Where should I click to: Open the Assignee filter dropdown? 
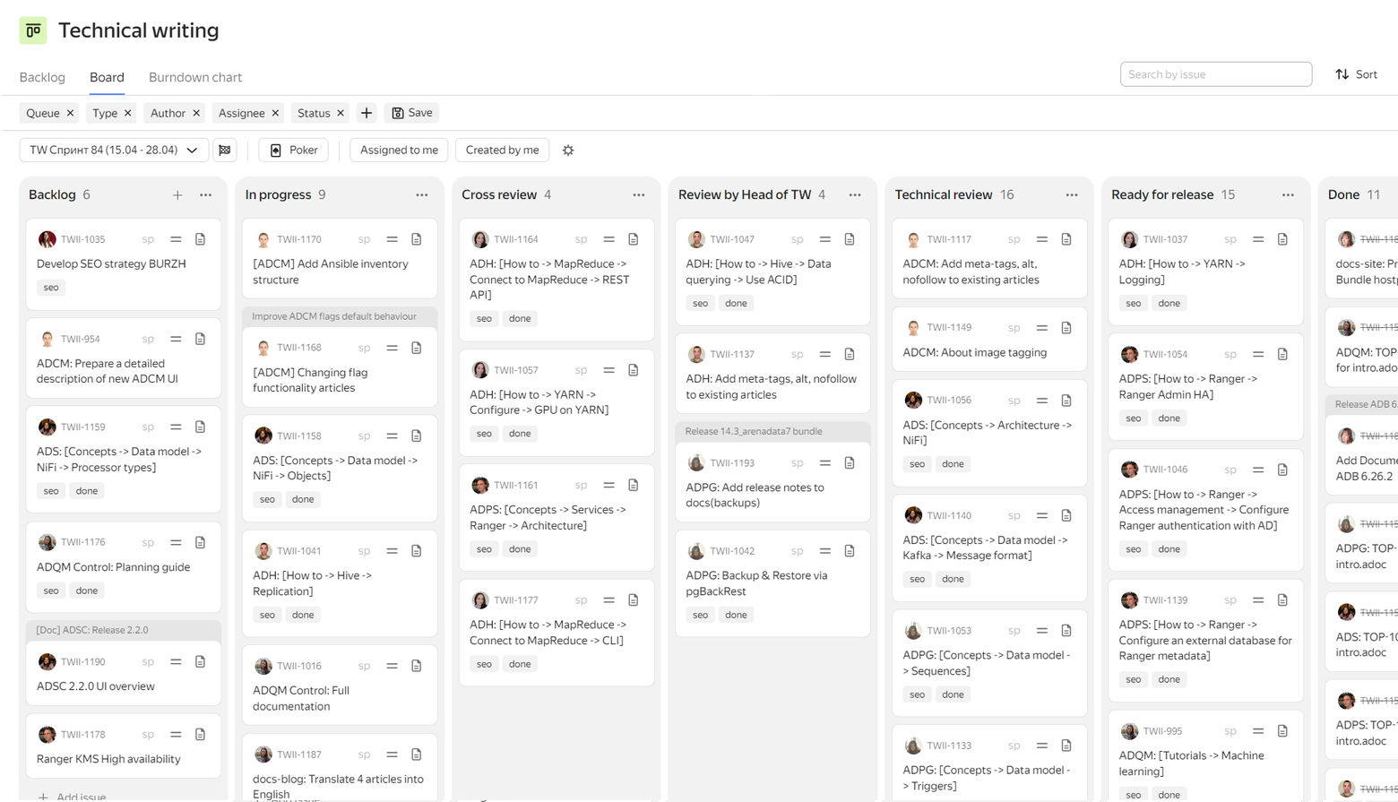pos(241,113)
